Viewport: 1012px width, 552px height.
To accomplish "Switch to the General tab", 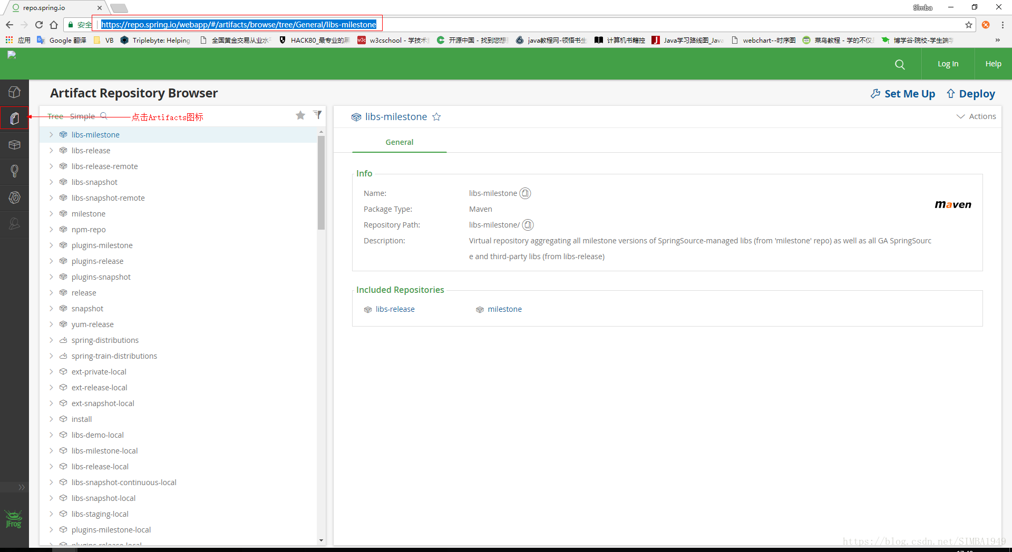I will pyautogui.click(x=400, y=142).
